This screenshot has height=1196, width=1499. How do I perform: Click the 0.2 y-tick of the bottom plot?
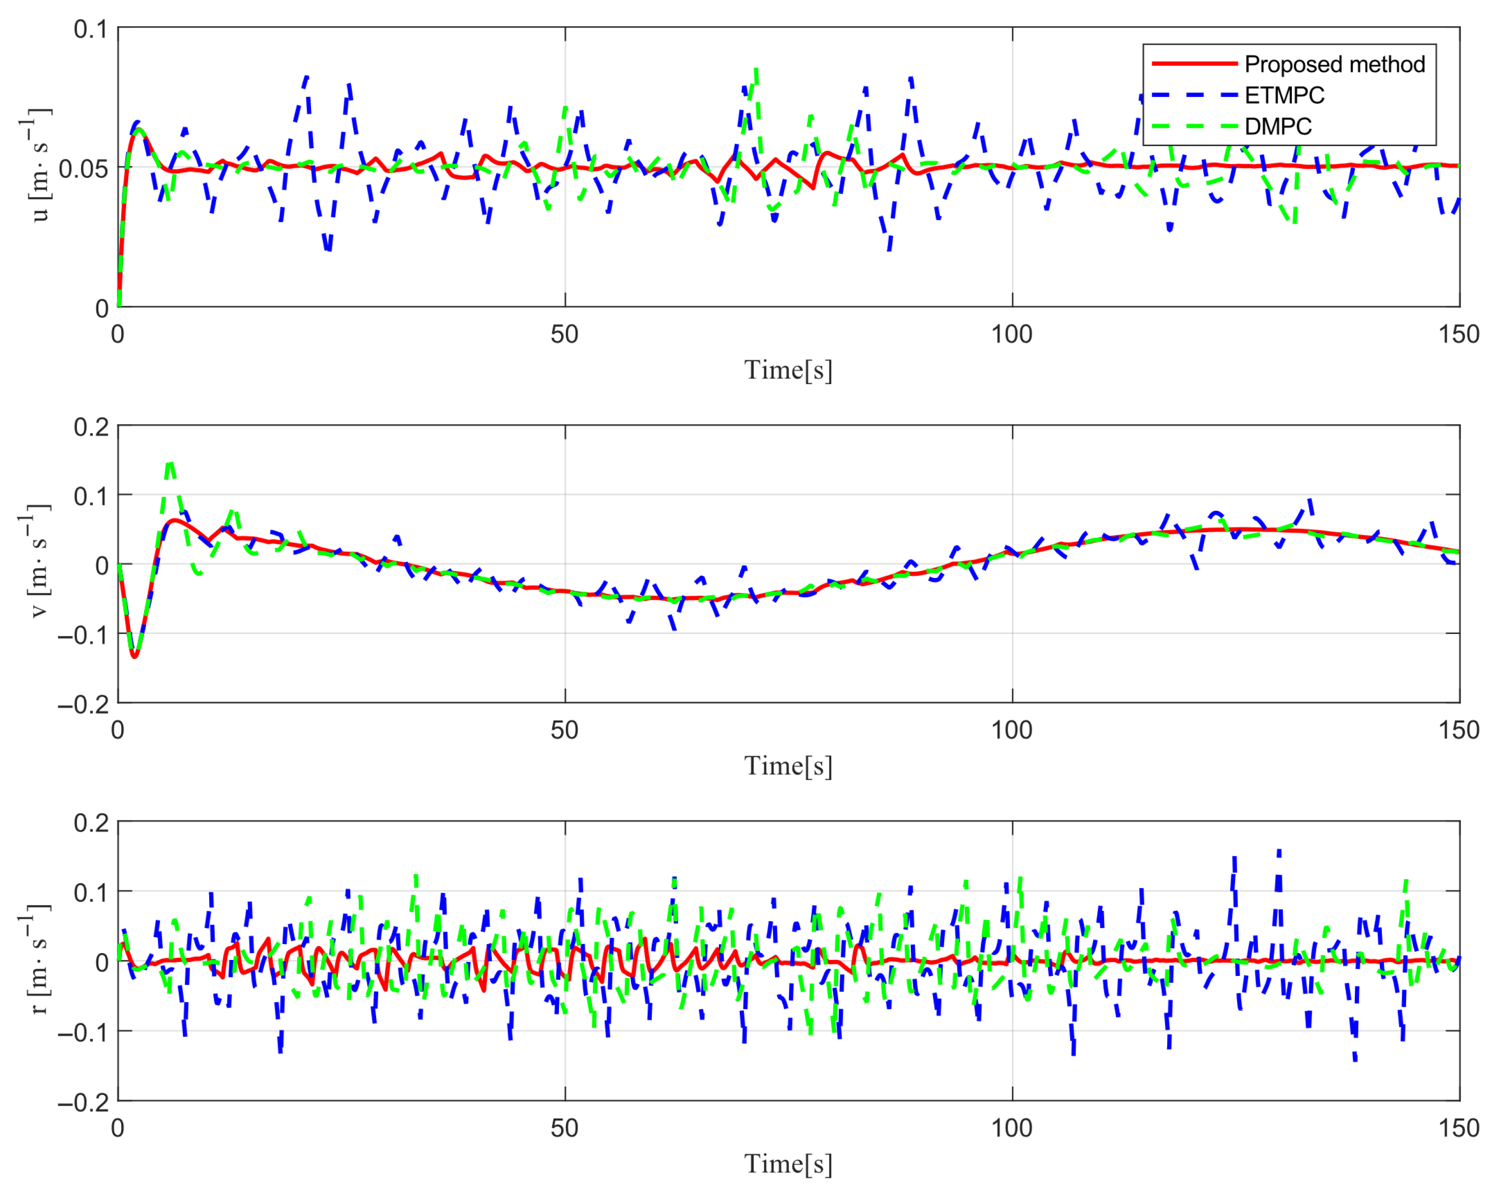coord(91,823)
